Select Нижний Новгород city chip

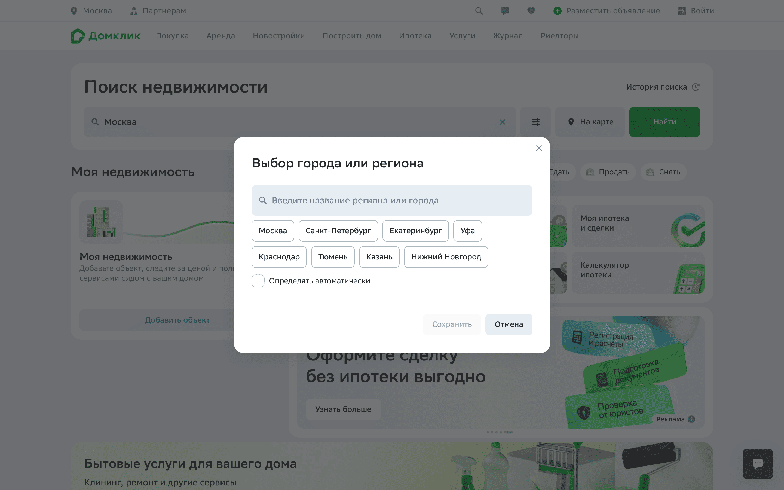click(446, 257)
